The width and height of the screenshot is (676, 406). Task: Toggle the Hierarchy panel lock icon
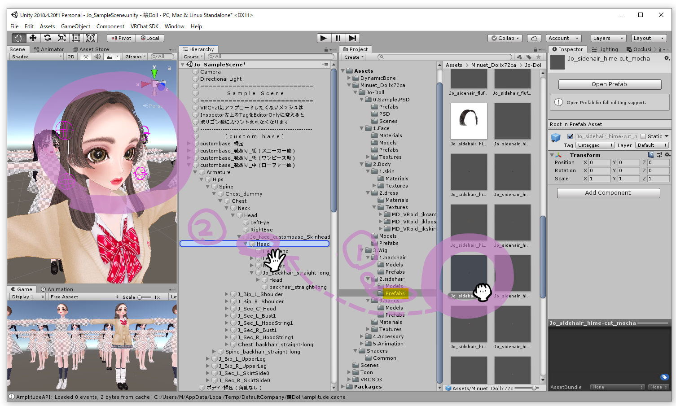[x=326, y=49]
